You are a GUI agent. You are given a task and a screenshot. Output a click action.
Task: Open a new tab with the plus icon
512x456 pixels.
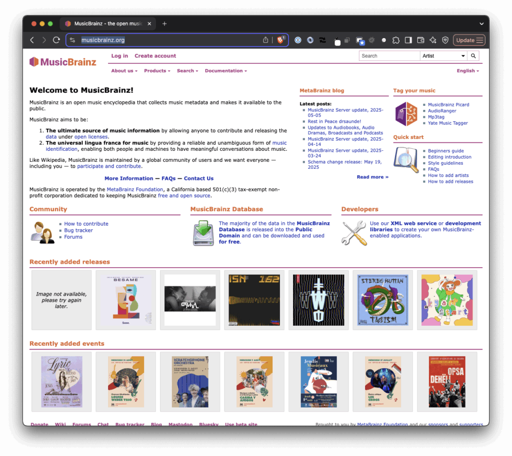coord(164,23)
